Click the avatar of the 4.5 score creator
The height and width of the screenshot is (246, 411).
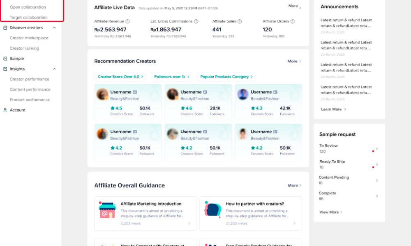point(102,94)
